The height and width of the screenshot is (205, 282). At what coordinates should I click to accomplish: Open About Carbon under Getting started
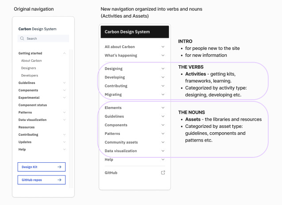point(31,60)
